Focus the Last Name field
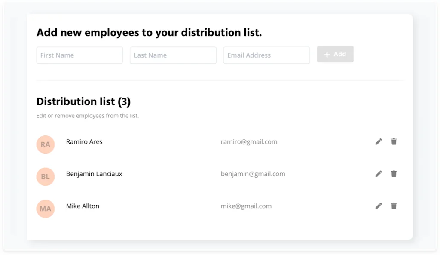 click(173, 55)
